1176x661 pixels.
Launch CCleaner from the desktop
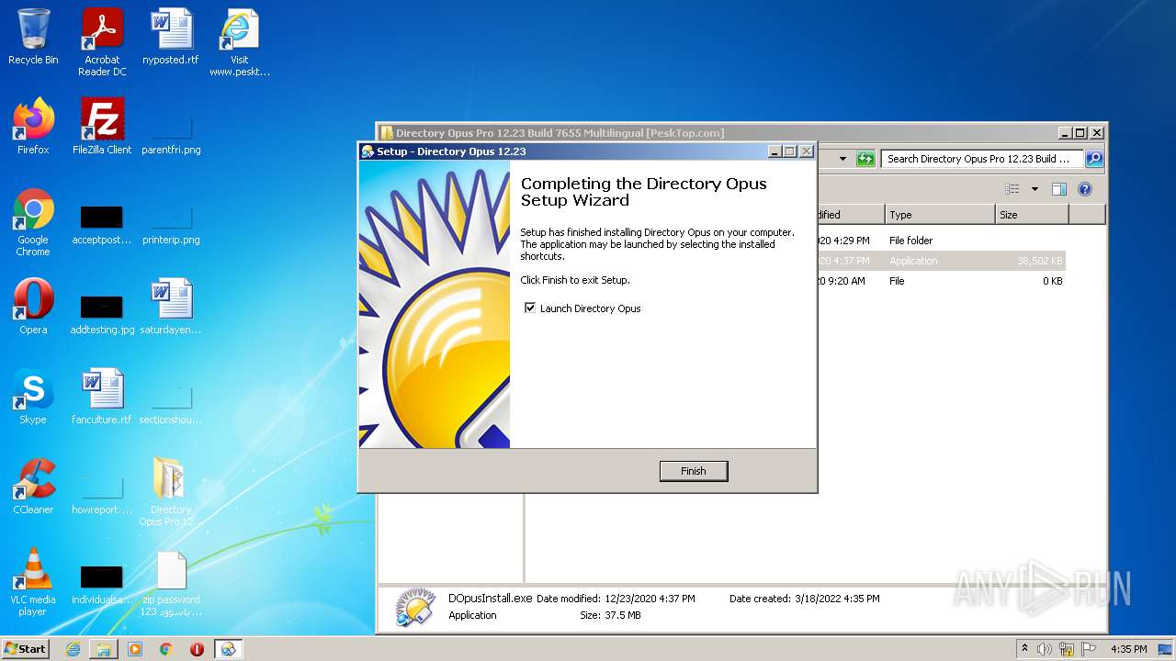point(33,487)
